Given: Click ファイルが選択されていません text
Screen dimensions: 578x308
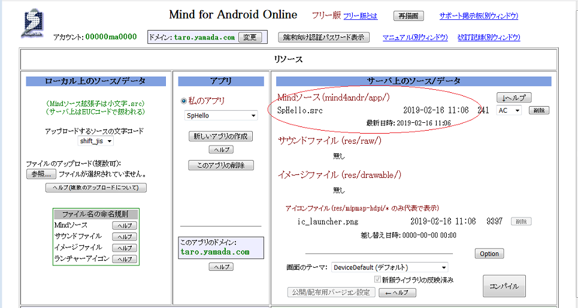Looking at the screenshot, I should [102, 174].
